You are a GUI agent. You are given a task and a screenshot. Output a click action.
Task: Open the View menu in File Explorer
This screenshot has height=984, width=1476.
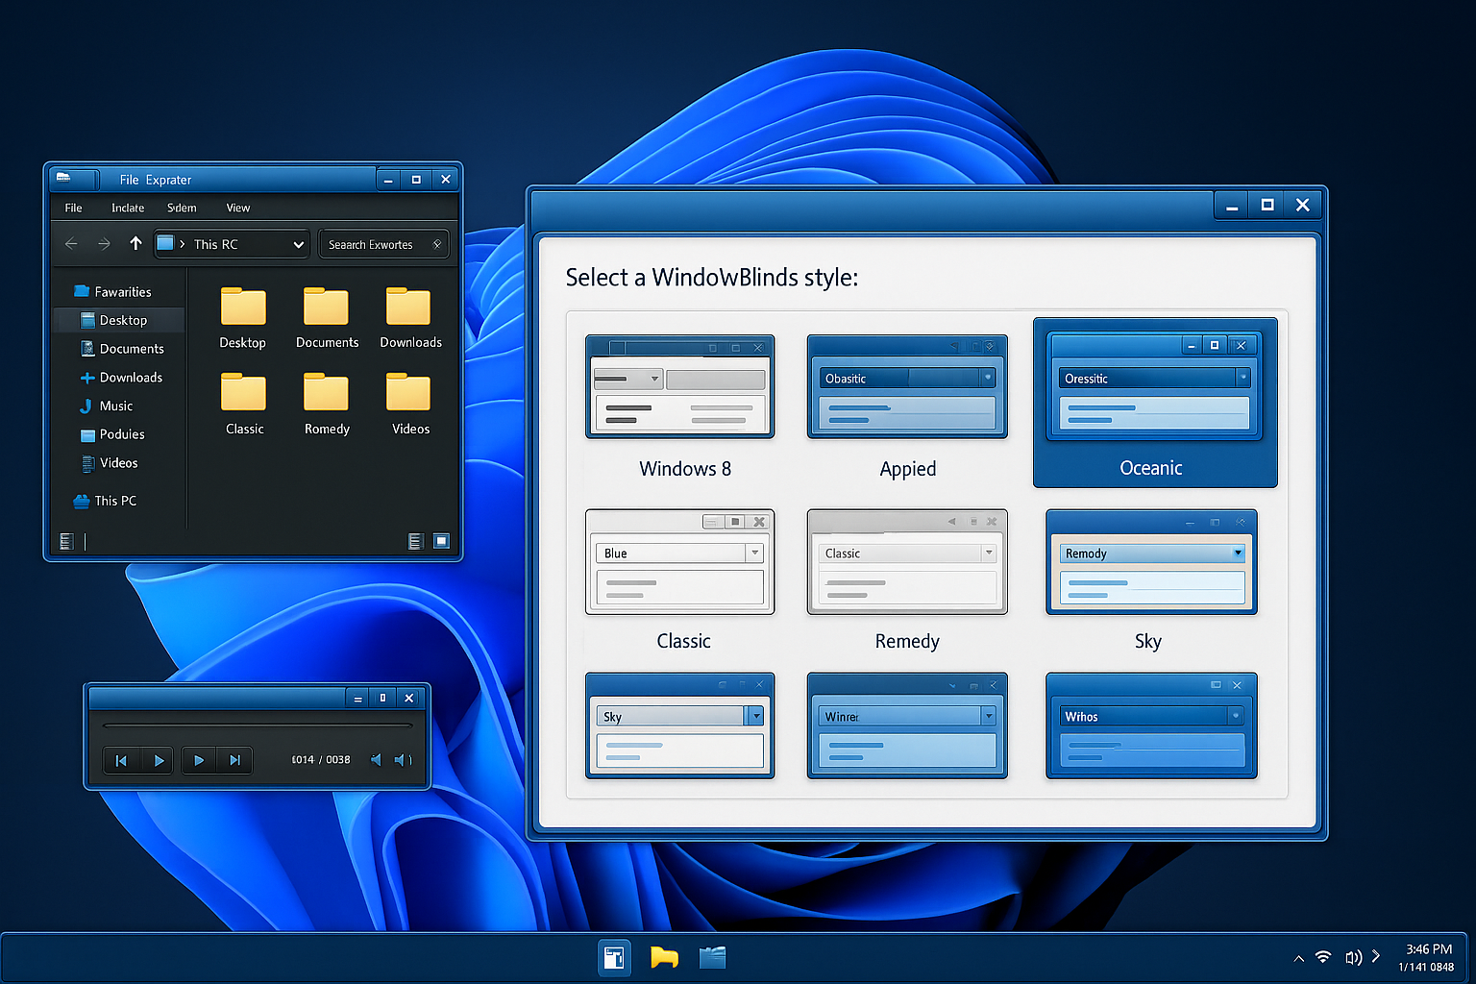pos(237,208)
